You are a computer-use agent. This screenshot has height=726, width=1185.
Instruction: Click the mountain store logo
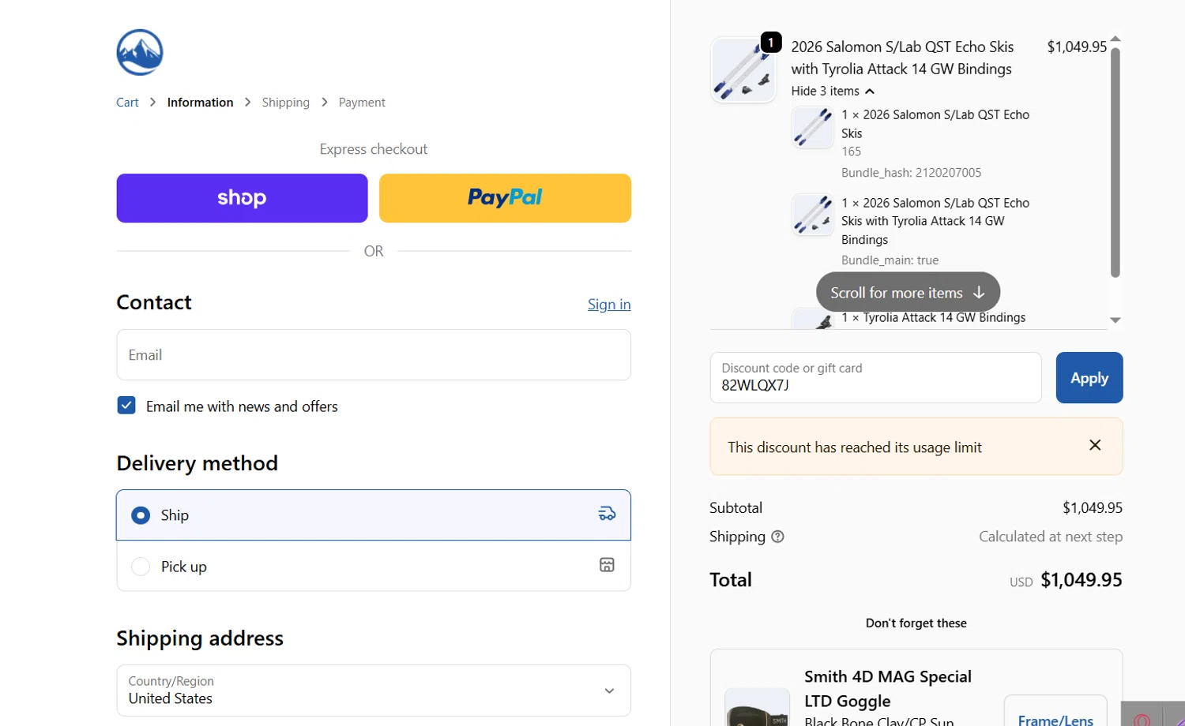tap(140, 53)
